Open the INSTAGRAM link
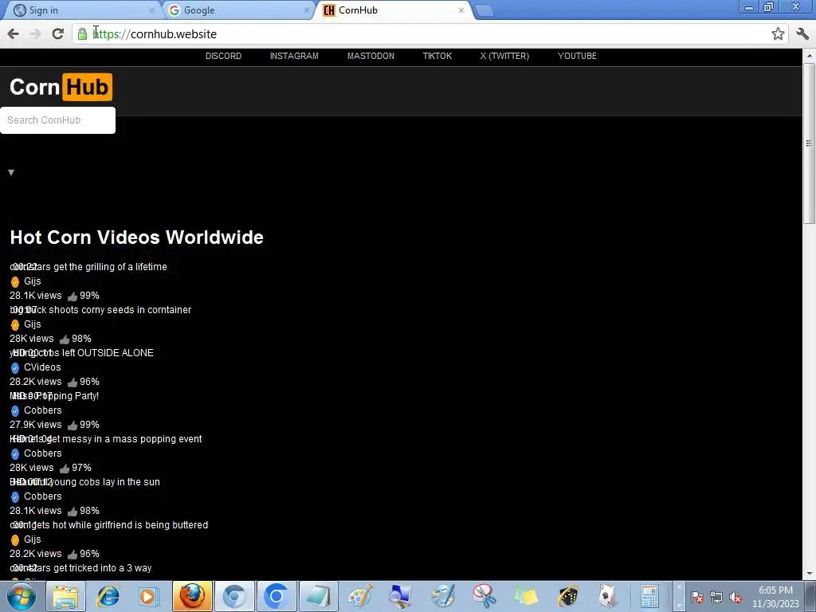 (294, 56)
